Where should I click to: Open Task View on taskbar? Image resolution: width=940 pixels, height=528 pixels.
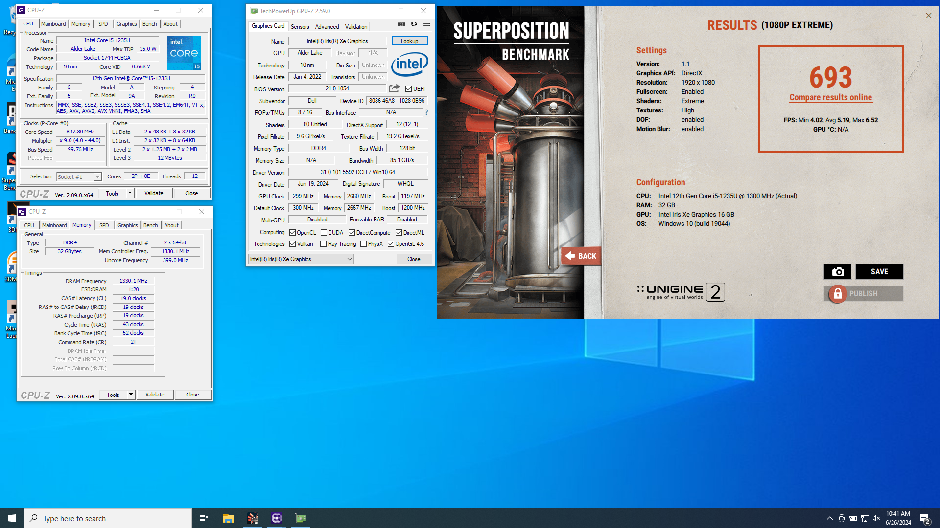click(x=204, y=518)
